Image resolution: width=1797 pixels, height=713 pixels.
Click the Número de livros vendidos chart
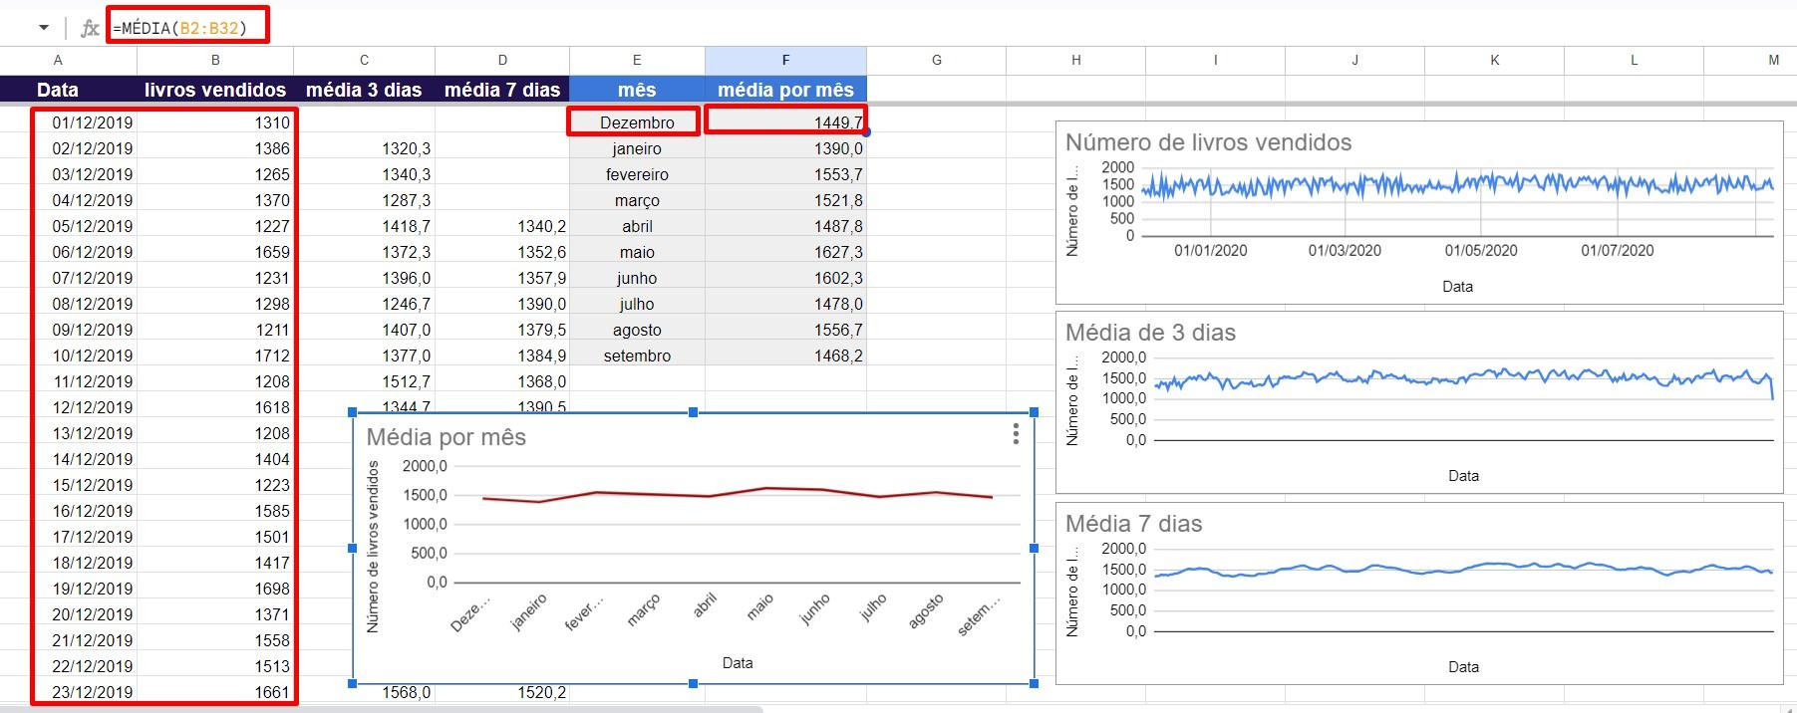pos(1419,212)
